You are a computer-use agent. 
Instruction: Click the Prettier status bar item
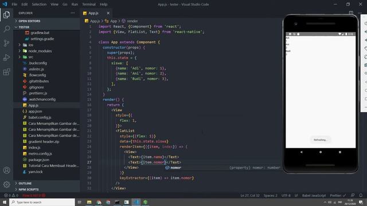(x=338, y=195)
